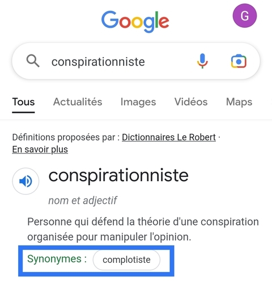Switch to the Maps tab
Viewport: 272px width, 281px height.
pyautogui.click(x=239, y=102)
